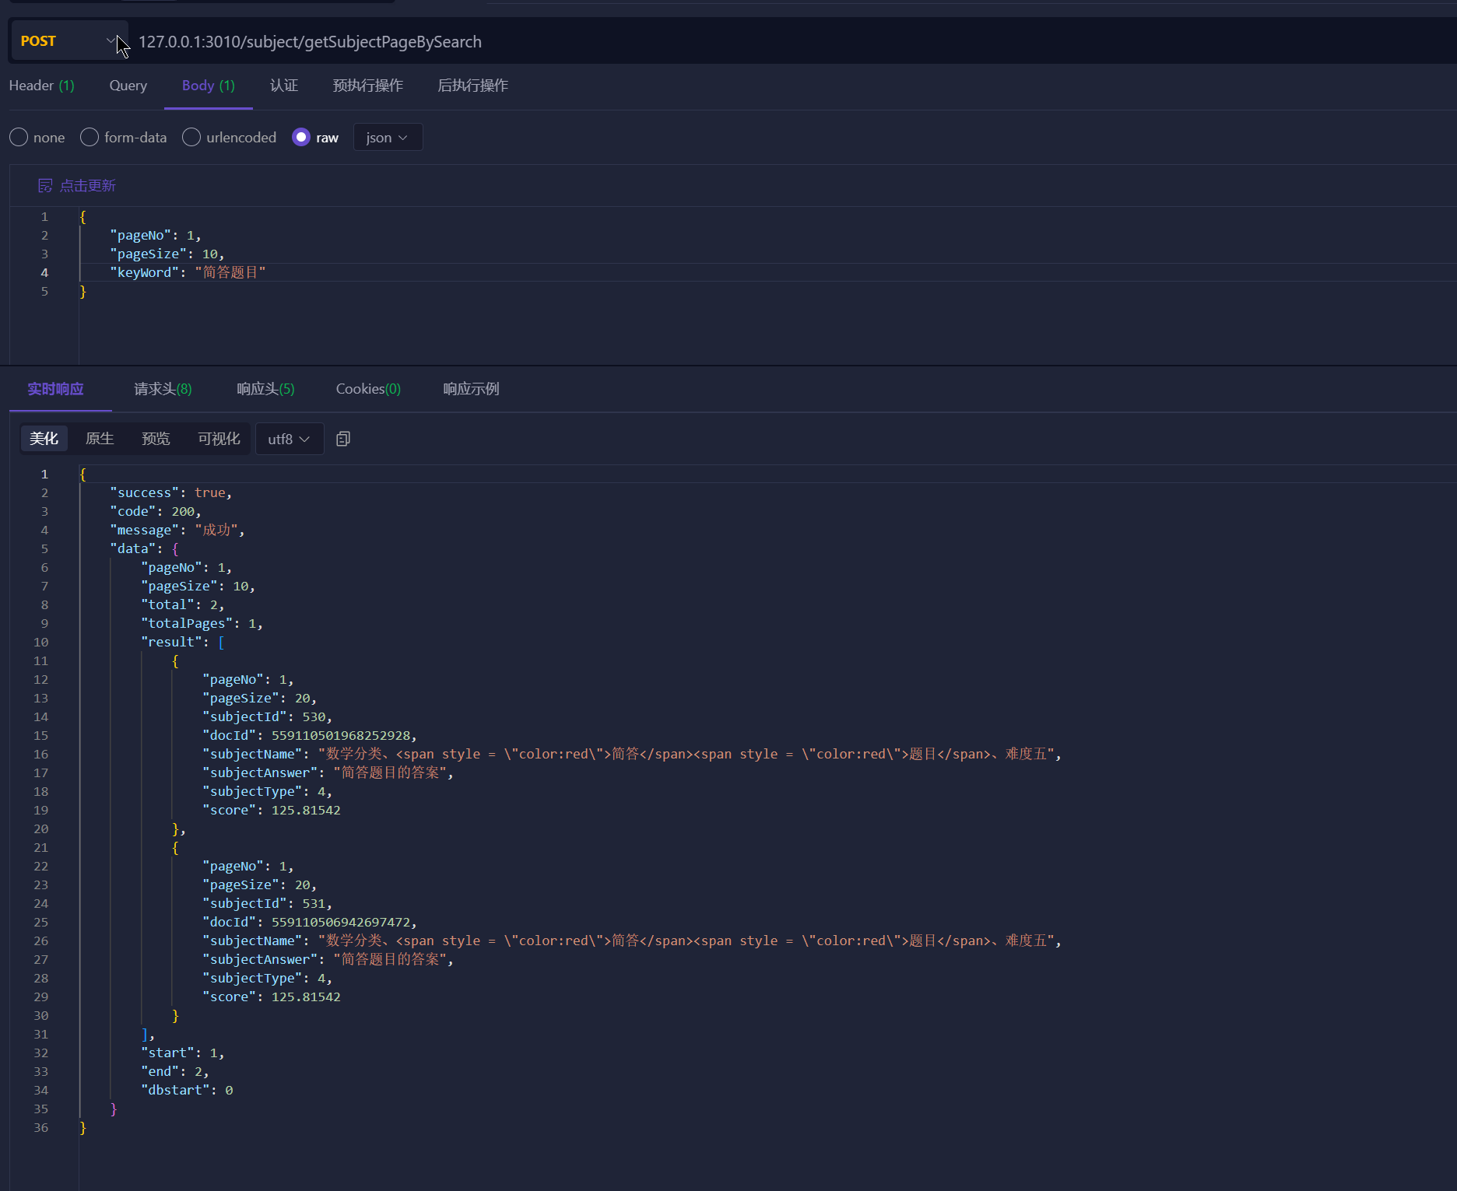Click the 点击更新 update icon
This screenshot has width=1457, height=1191.
45,186
